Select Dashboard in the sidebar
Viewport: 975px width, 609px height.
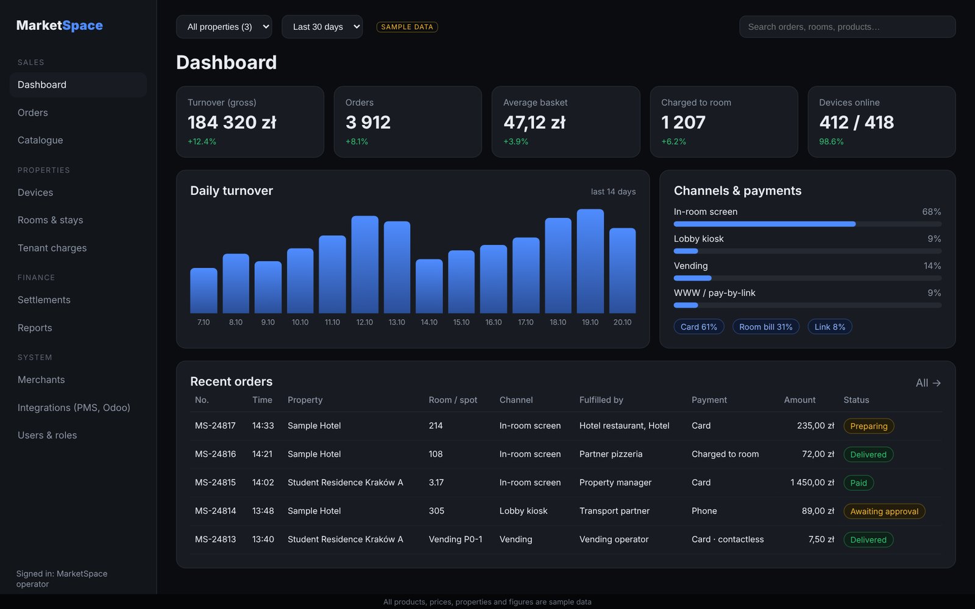[x=78, y=85]
